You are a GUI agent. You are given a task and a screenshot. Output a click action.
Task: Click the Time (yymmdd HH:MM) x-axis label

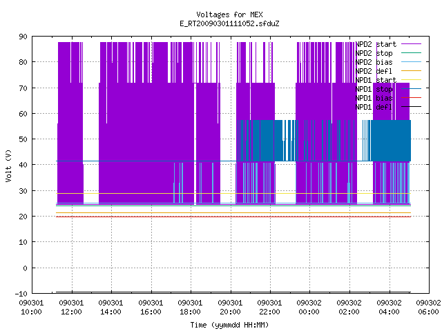[x=229, y=325]
